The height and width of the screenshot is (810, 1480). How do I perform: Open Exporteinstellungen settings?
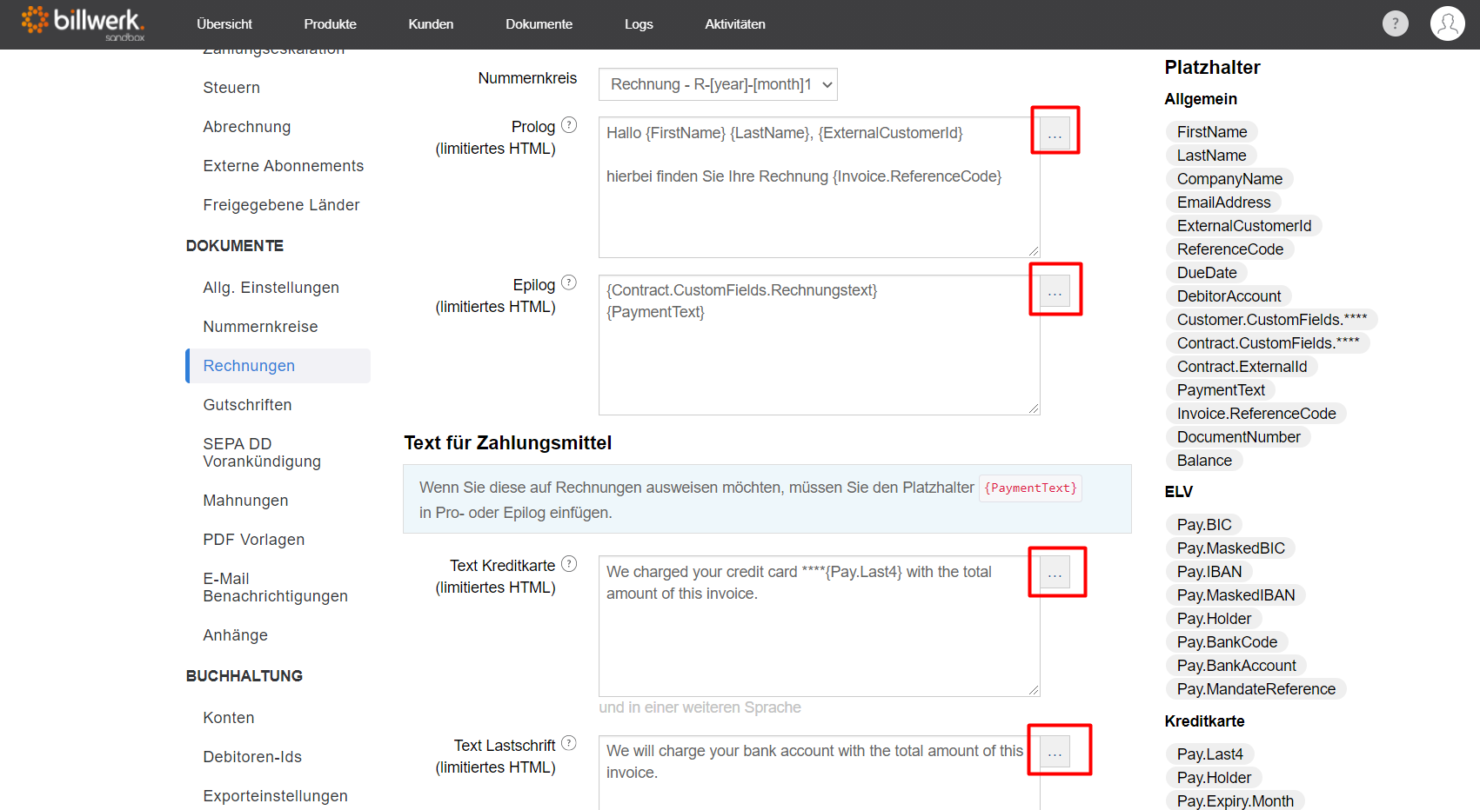[275, 796]
